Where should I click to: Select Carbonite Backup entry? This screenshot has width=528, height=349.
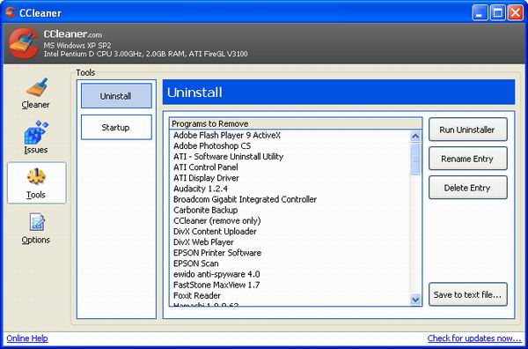pos(205,210)
